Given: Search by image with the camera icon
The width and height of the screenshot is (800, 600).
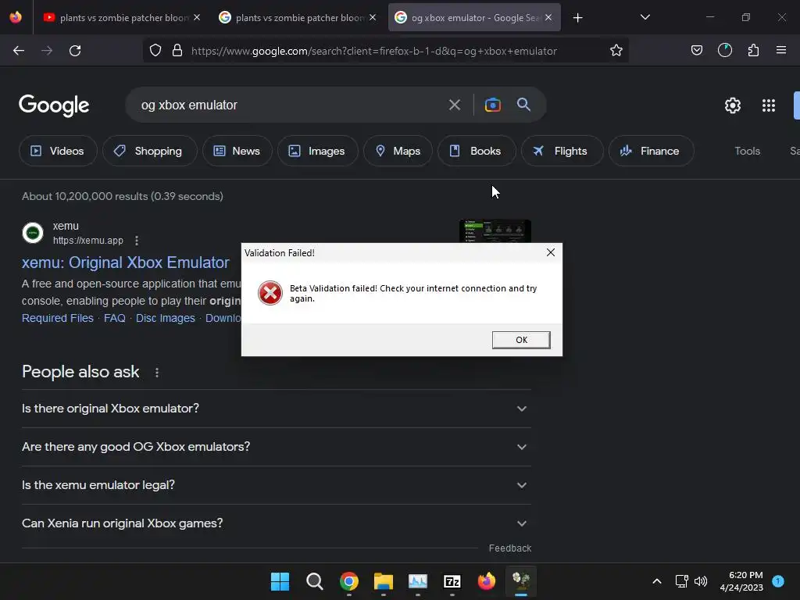Looking at the screenshot, I should coord(492,105).
